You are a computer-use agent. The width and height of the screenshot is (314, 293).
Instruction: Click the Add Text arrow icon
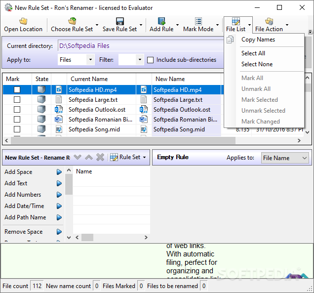[x=59, y=183]
